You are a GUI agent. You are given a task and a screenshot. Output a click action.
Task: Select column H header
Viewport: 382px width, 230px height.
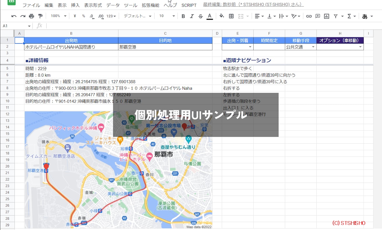click(340, 33)
